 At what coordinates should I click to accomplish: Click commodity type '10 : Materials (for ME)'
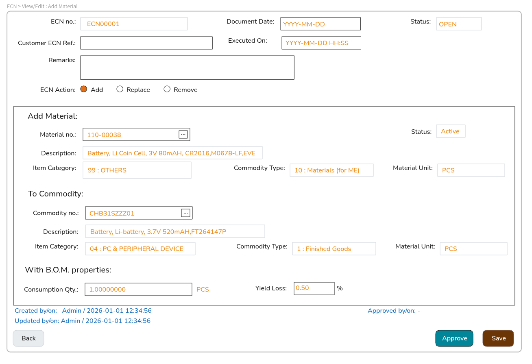[x=331, y=170]
